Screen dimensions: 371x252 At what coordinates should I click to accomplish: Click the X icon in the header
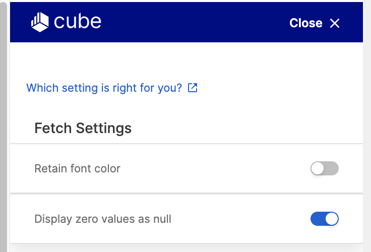tap(335, 23)
